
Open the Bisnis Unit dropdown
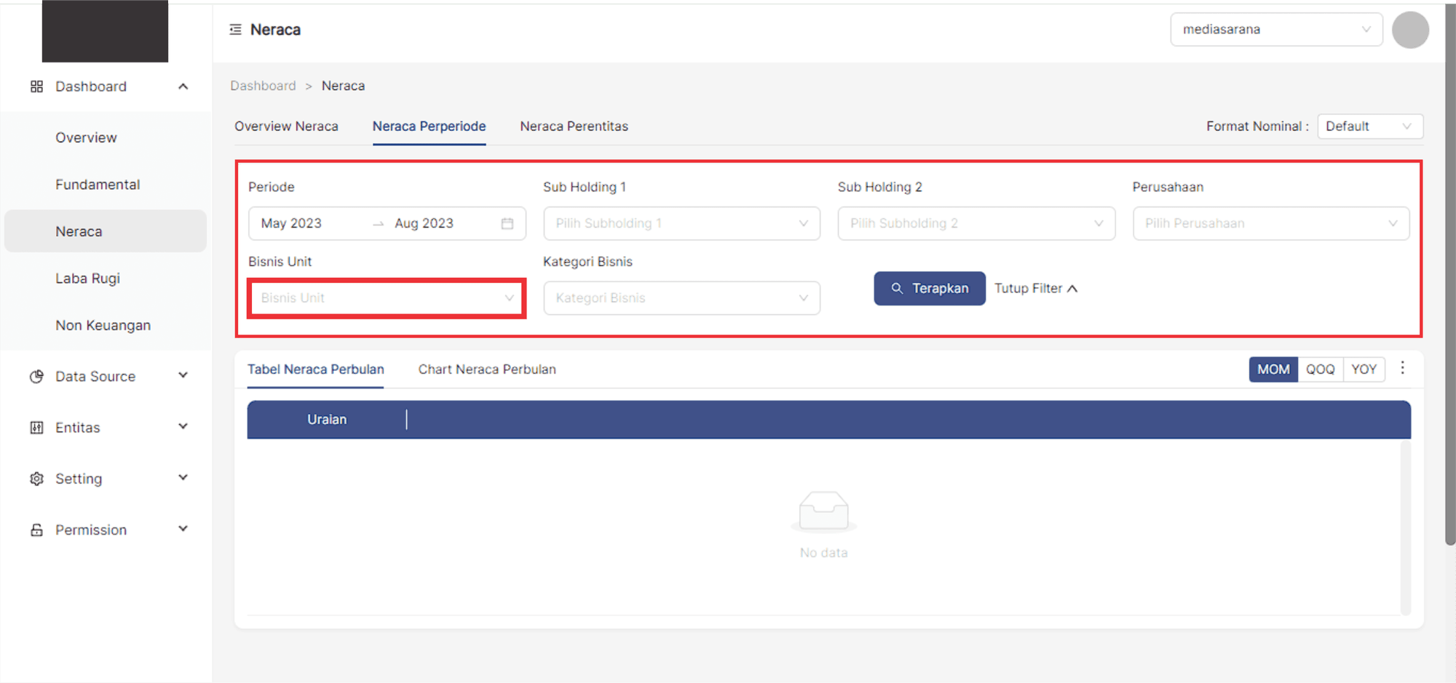pos(387,298)
